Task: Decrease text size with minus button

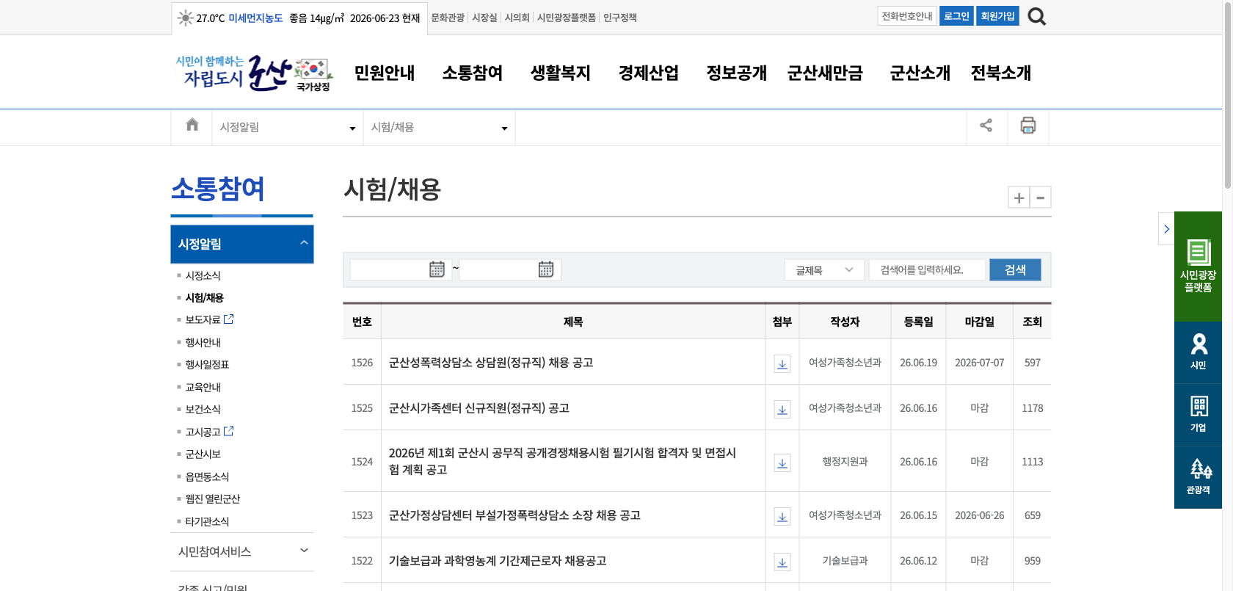Action: click(1041, 197)
